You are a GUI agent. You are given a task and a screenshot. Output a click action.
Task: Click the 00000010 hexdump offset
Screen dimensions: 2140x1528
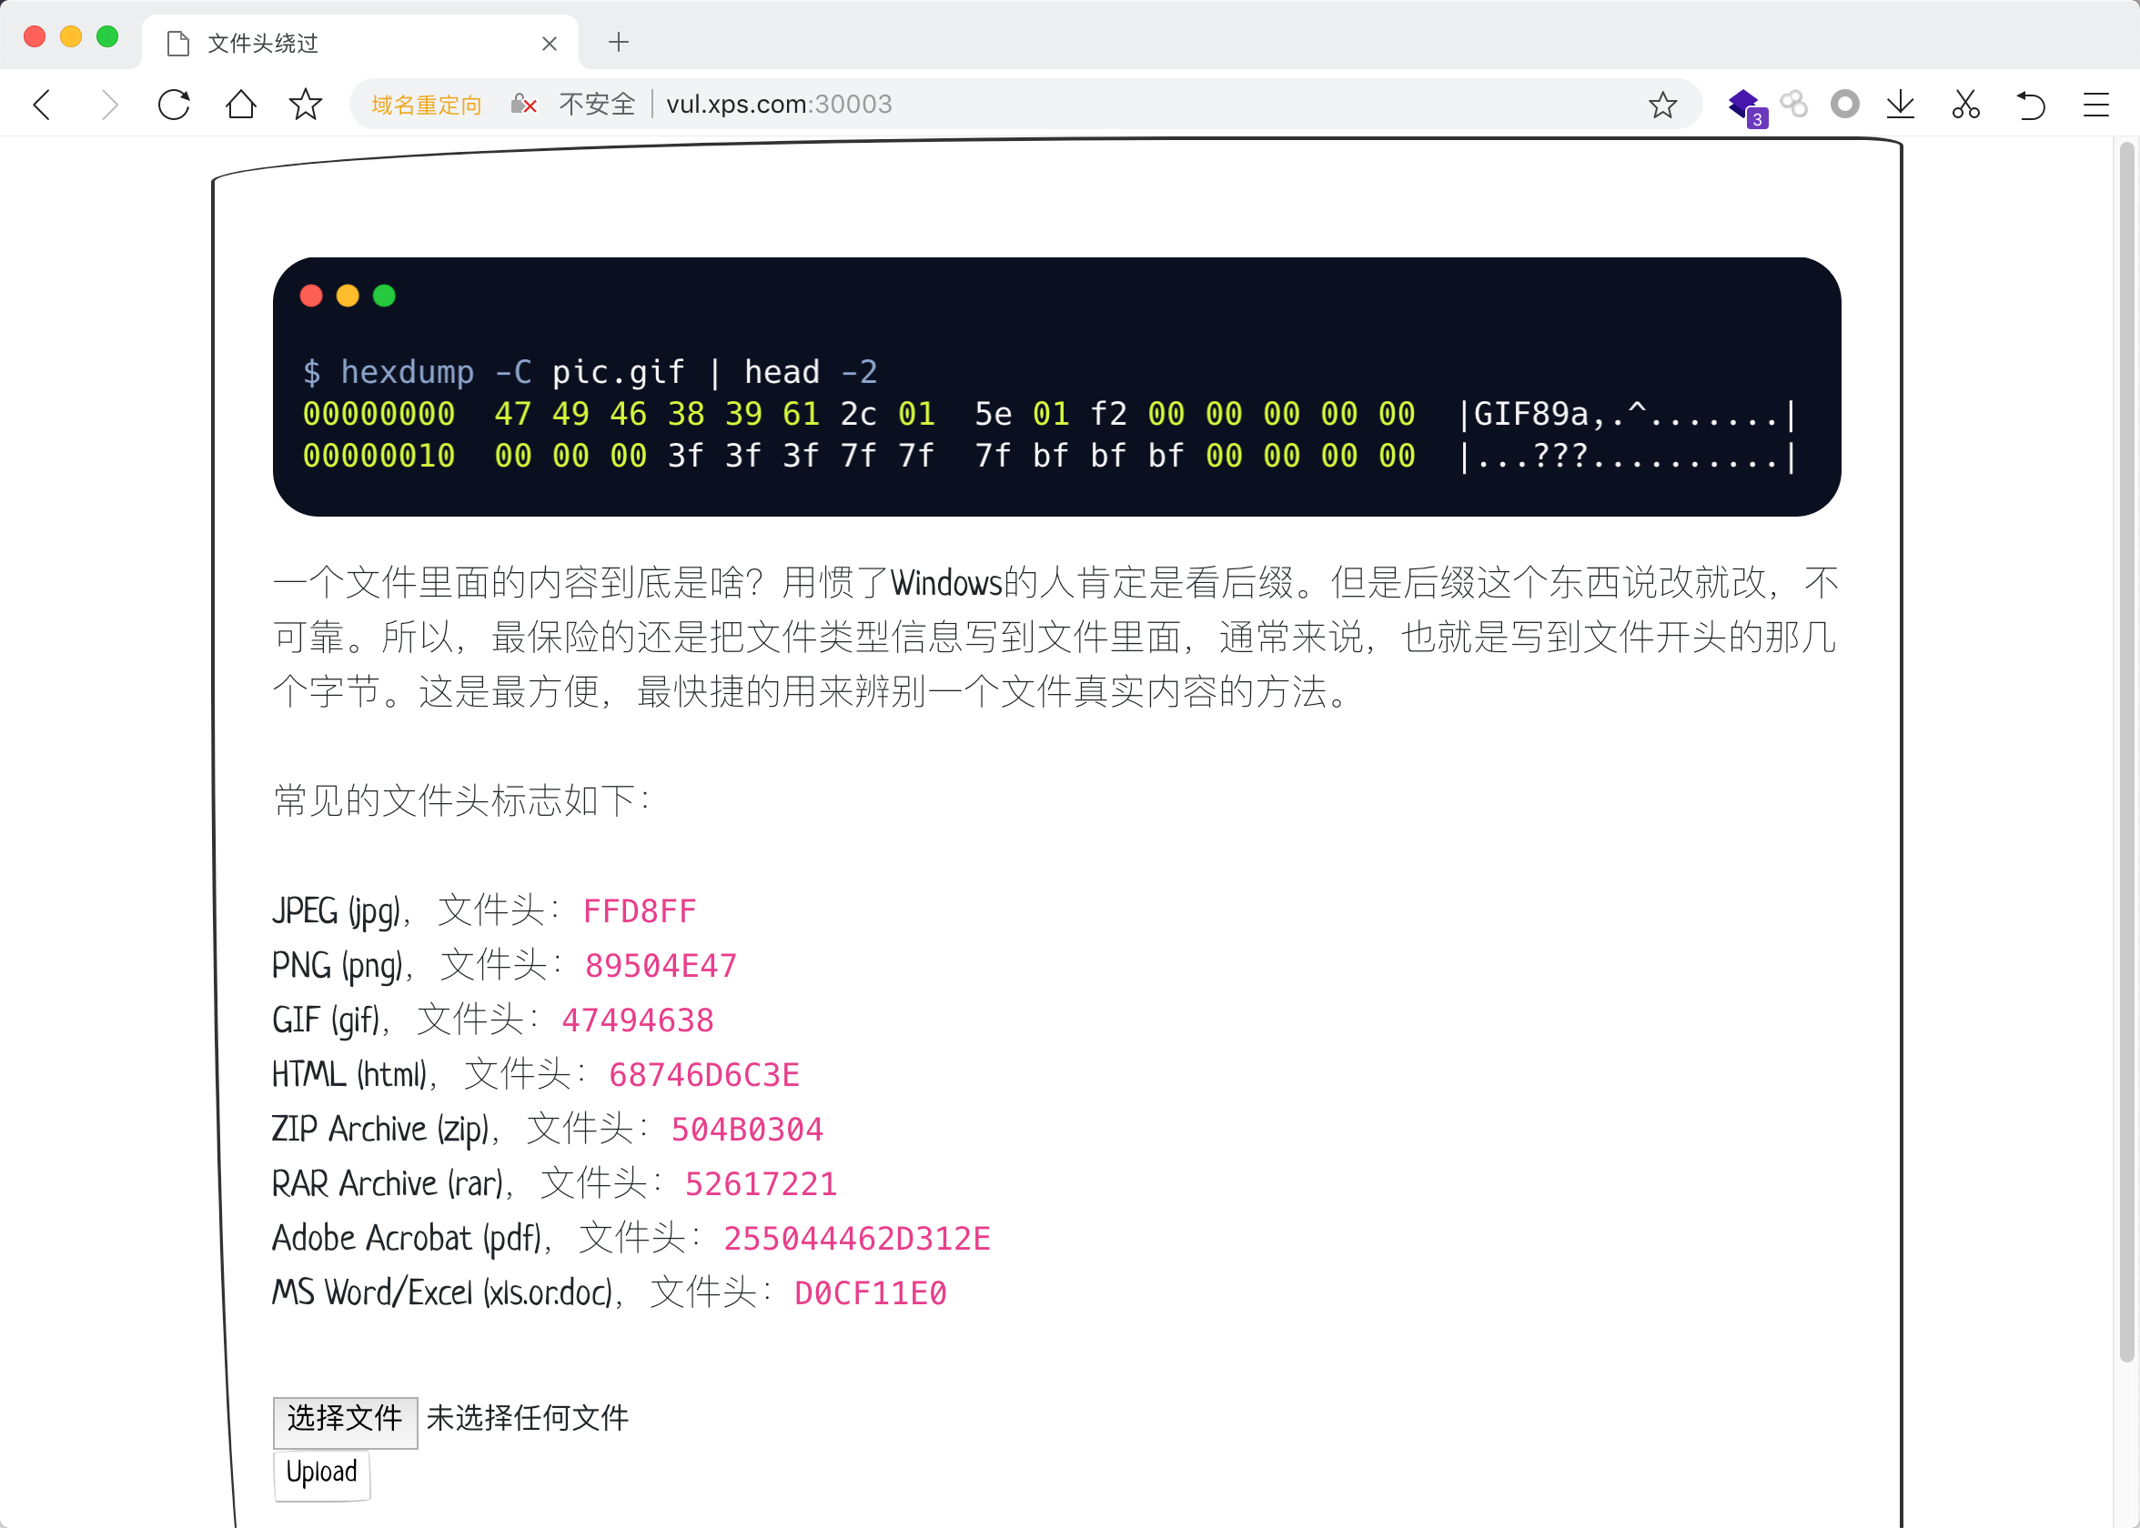379,457
